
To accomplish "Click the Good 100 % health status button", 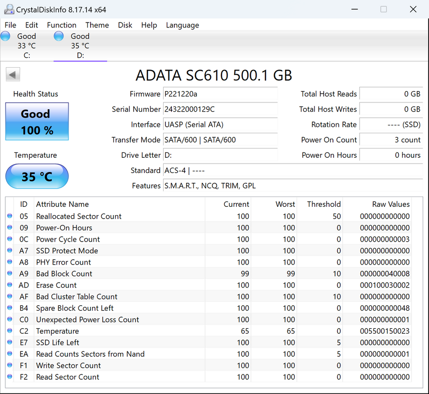I will point(37,122).
